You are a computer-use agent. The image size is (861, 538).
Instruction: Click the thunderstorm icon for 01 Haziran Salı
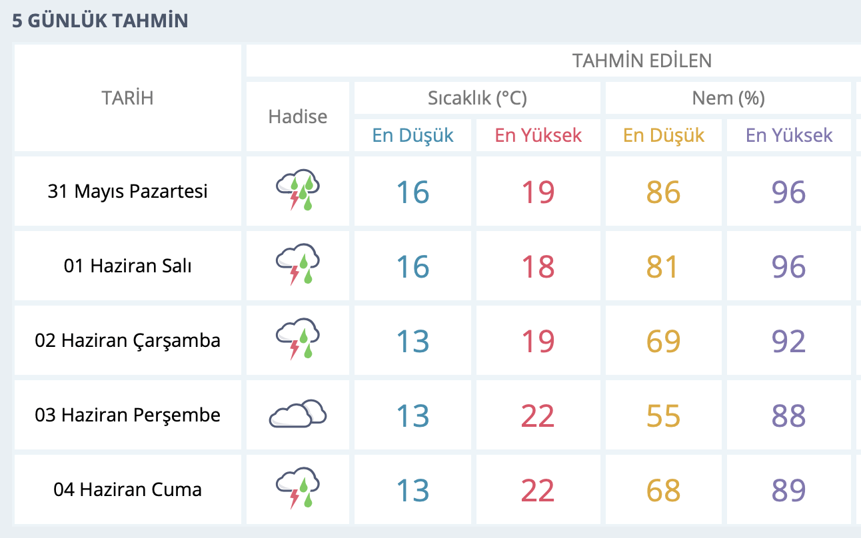[x=298, y=265]
